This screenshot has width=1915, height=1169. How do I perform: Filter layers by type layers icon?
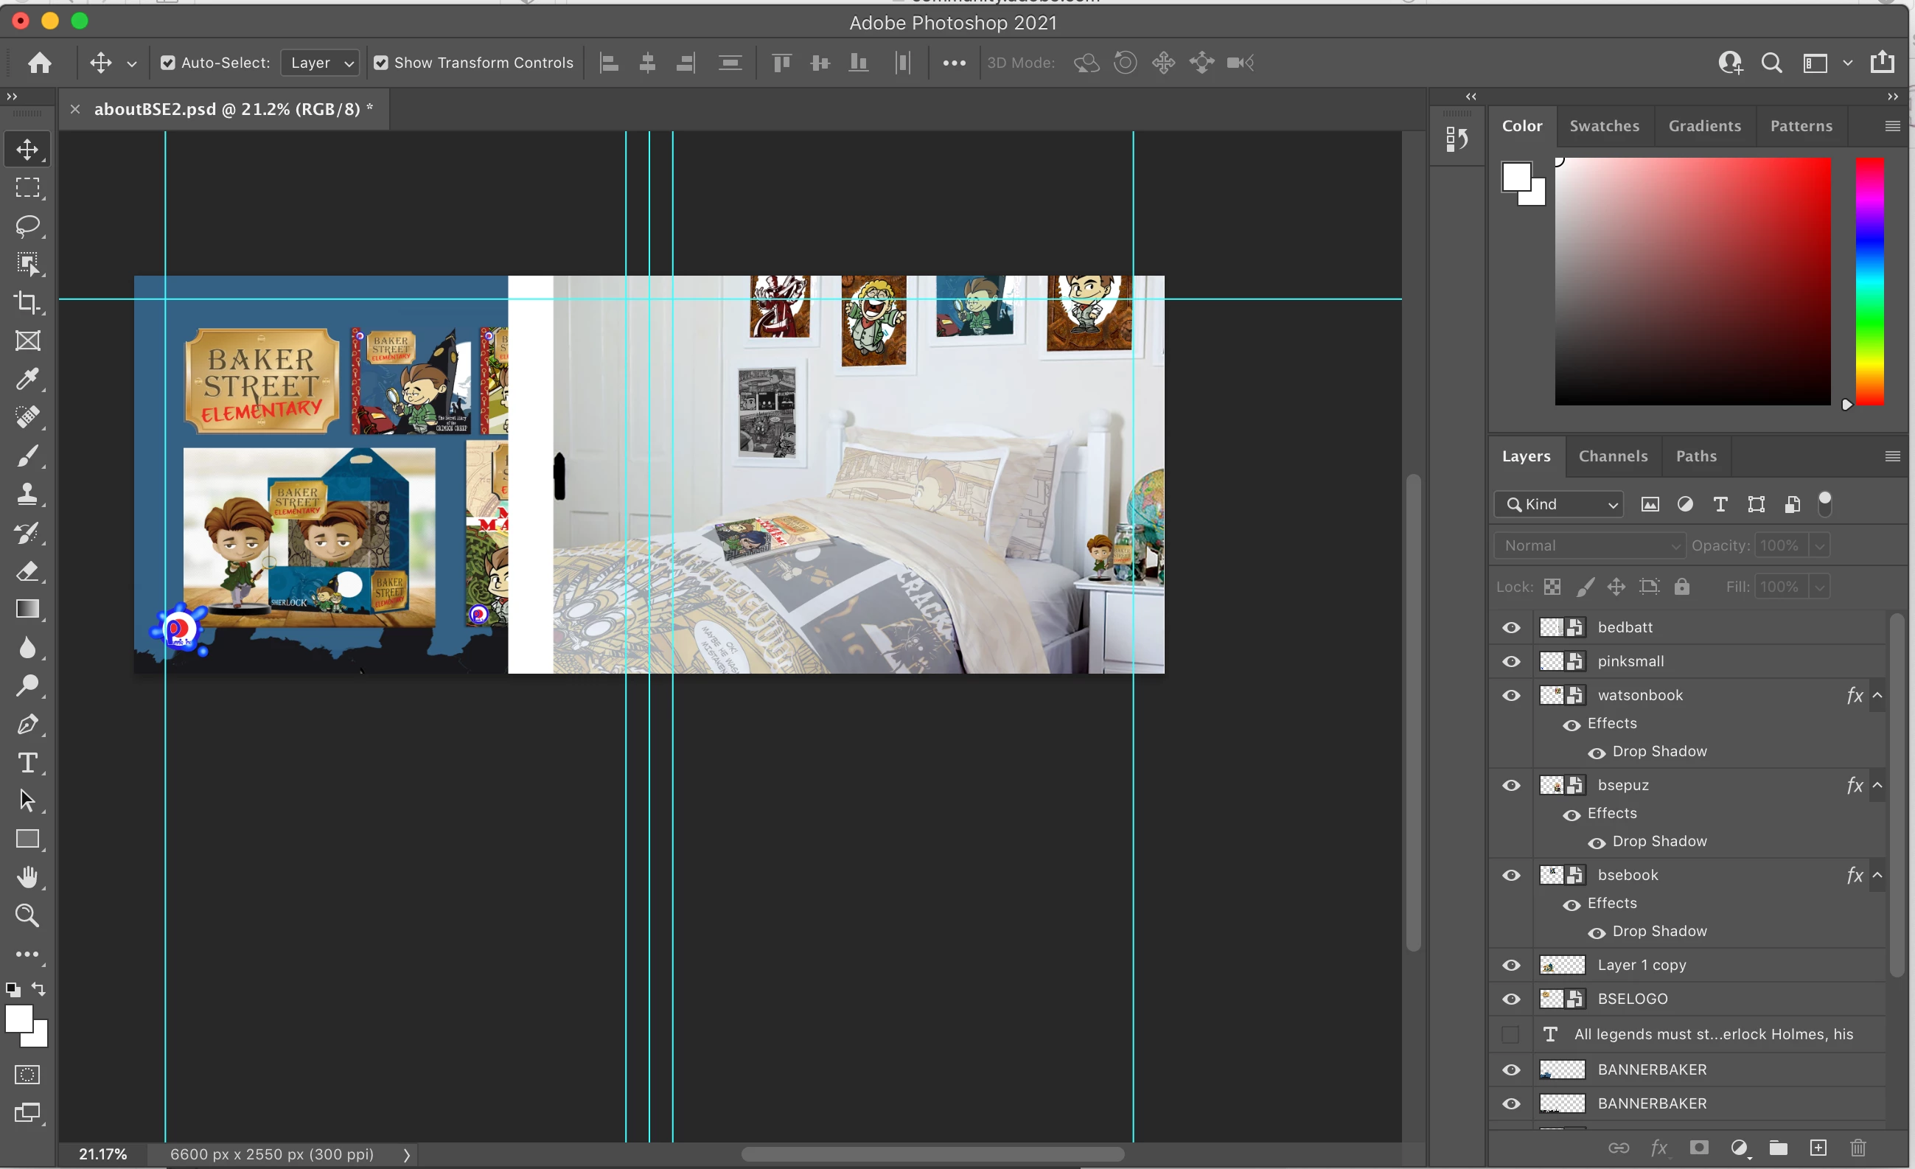point(1720,504)
